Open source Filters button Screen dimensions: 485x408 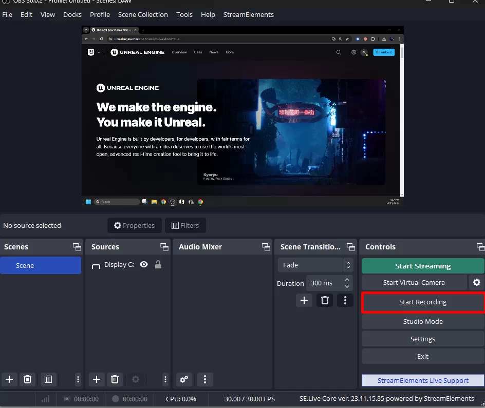(185, 225)
